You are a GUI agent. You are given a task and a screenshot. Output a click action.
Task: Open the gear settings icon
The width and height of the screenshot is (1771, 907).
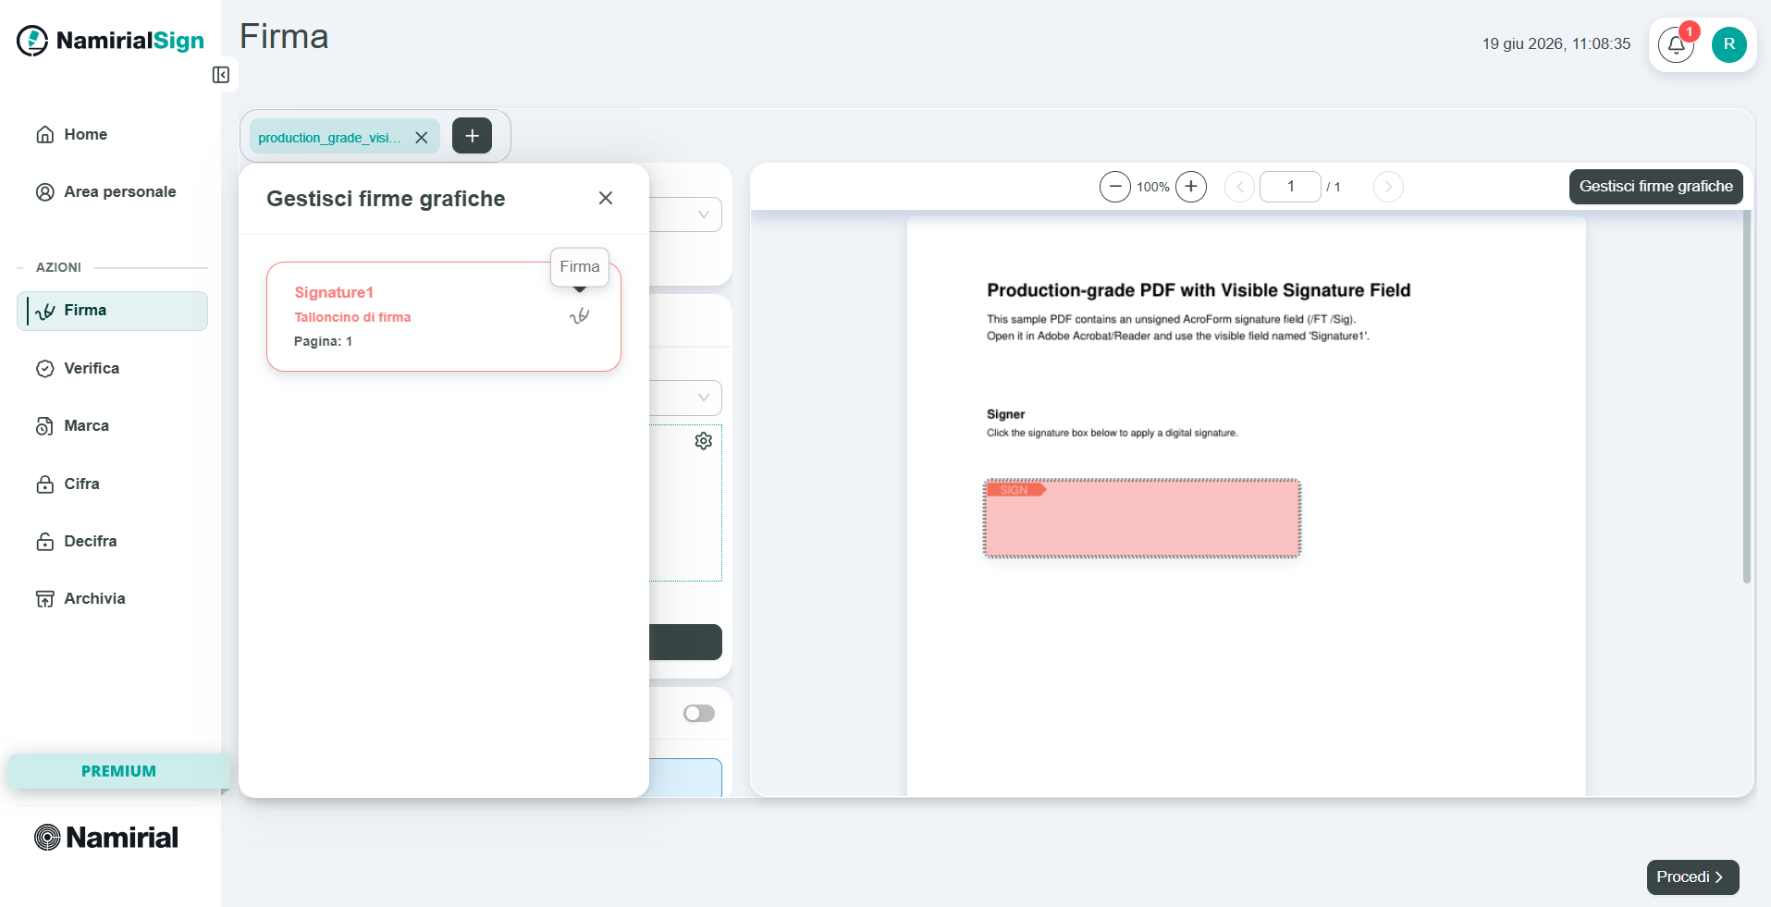click(x=704, y=441)
